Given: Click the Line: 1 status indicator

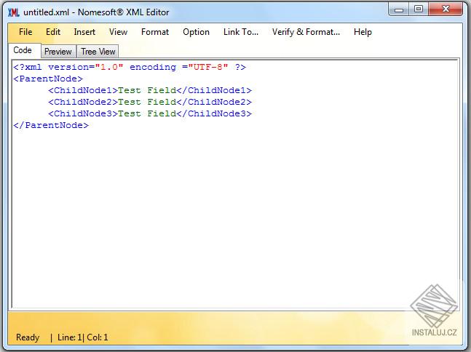Looking at the screenshot, I should pos(69,337).
